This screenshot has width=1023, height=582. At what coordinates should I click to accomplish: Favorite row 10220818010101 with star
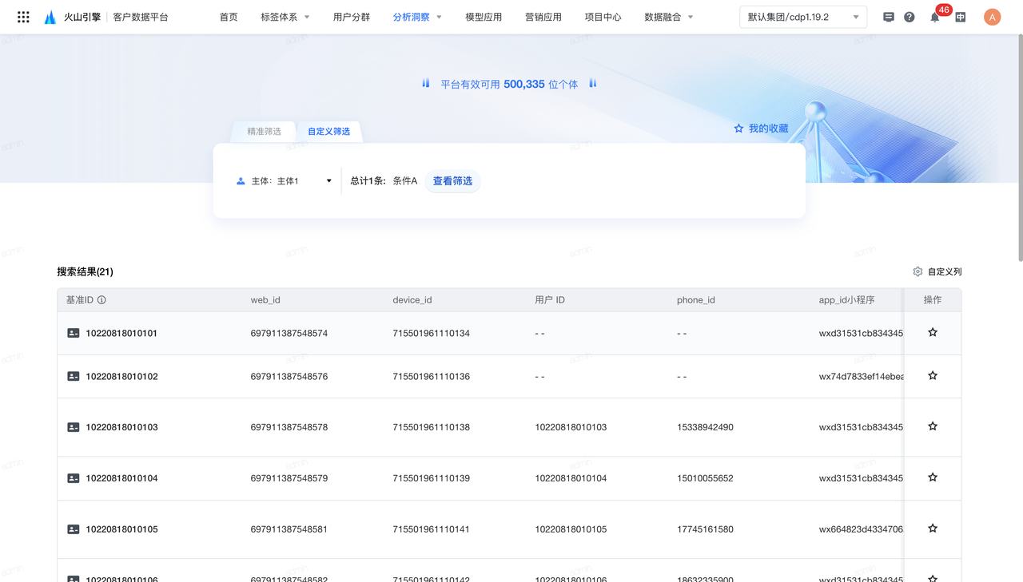pyautogui.click(x=933, y=332)
